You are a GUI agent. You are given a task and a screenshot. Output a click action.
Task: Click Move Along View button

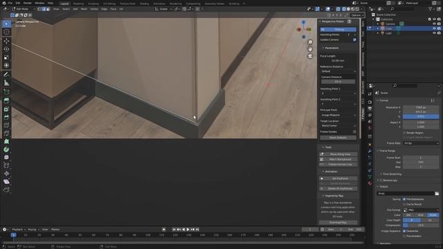tap(338, 154)
